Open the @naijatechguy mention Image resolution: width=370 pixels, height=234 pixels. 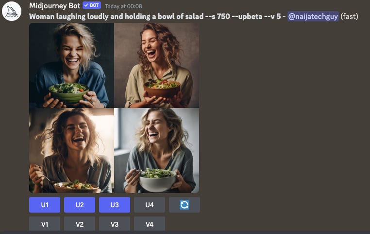click(x=313, y=17)
